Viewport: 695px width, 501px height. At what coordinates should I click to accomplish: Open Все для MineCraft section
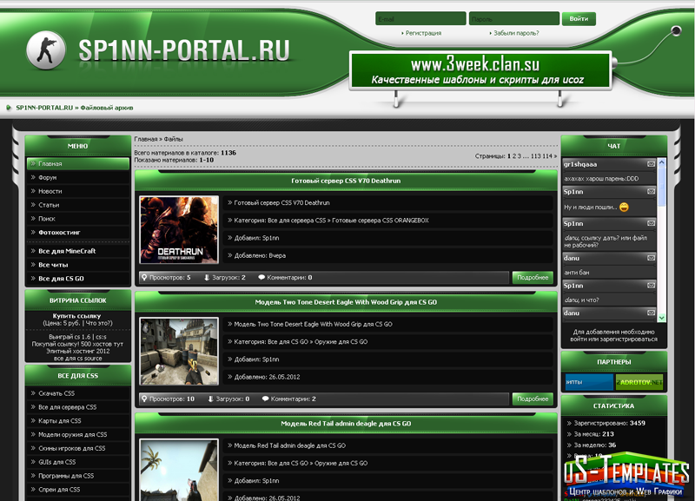78,251
